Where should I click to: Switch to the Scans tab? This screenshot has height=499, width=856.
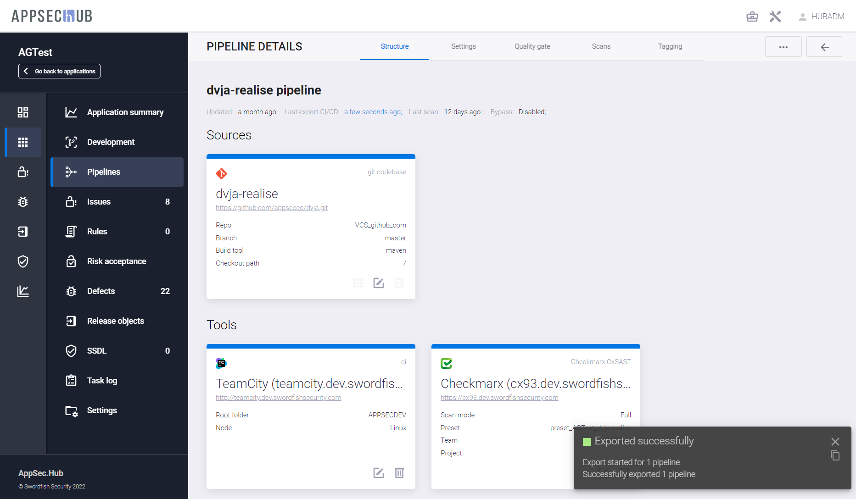pos(601,46)
